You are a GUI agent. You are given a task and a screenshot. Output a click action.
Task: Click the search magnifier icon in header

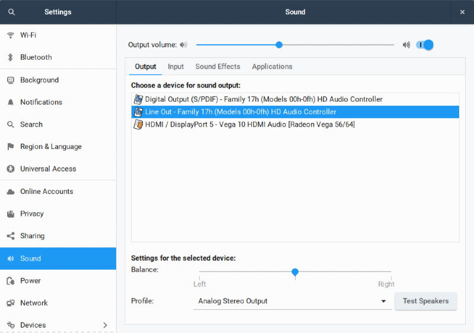point(11,12)
